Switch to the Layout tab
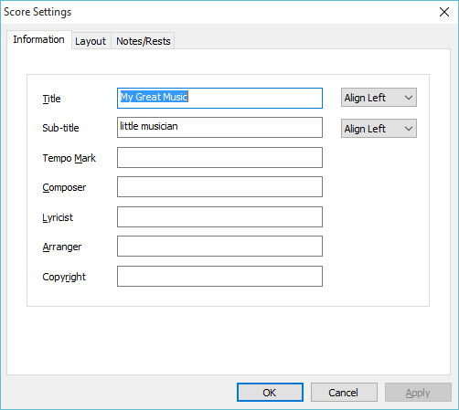This screenshot has height=410, width=459. [91, 41]
